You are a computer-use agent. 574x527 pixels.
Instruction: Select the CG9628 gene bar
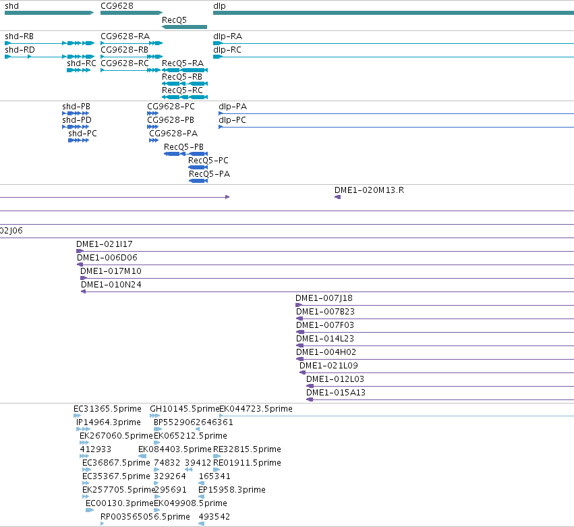click(x=132, y=13)
